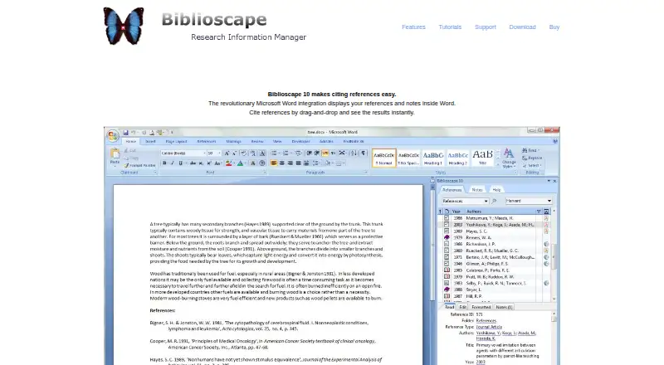The height and width of the screenshot is (365, 664).
Task: Click the Justify alignment icon
Action: tap(298, 163)
